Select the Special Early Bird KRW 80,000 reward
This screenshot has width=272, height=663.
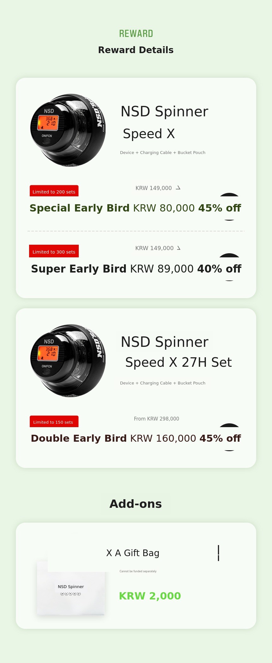135,208
